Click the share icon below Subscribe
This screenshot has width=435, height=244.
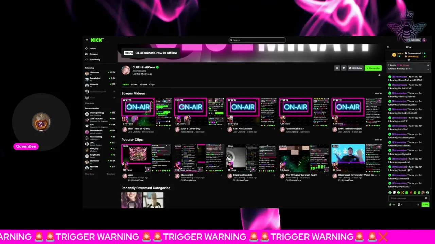click(379, 75)
